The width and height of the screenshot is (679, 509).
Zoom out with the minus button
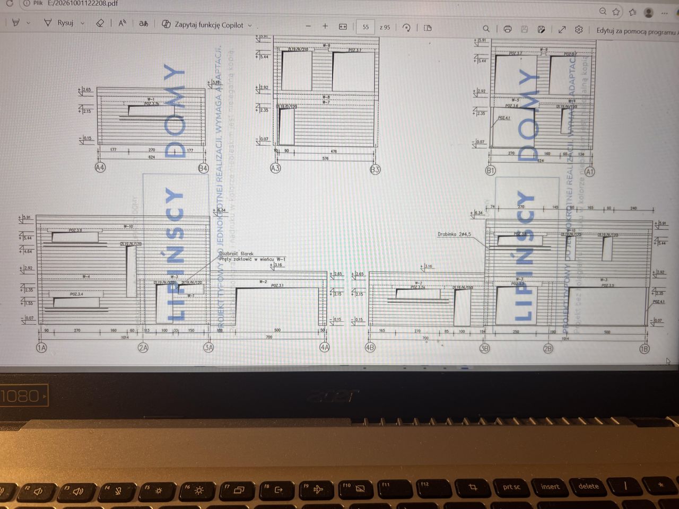pyautogui.click(x=308, y=26)
